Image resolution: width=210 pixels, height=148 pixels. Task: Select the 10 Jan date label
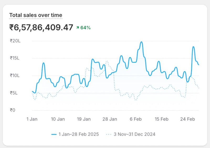58,119
